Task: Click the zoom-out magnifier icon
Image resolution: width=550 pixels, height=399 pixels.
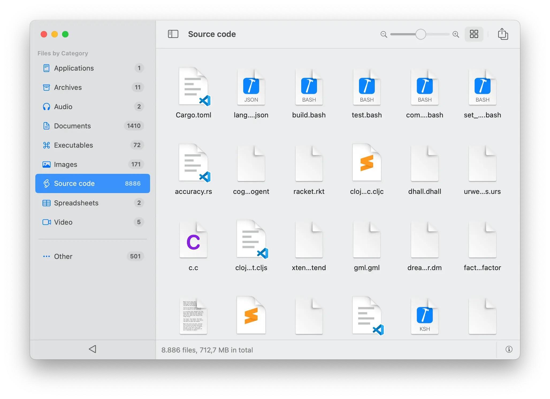Action: click(383, 34)
